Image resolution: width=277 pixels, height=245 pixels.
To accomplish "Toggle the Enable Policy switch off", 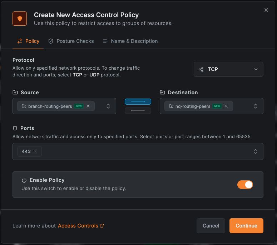I will coord(245,184).
